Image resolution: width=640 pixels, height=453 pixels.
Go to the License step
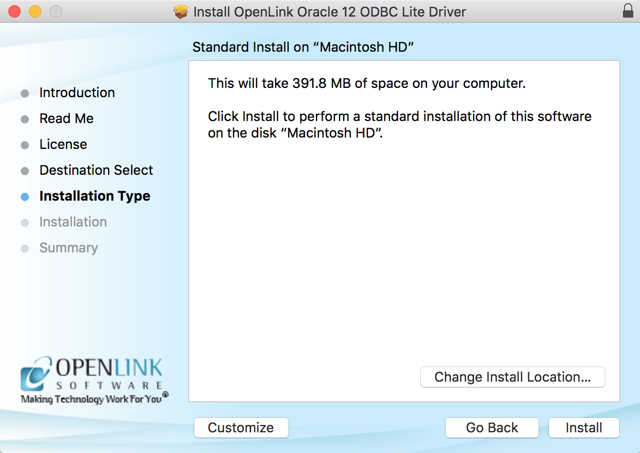[63, 144]
